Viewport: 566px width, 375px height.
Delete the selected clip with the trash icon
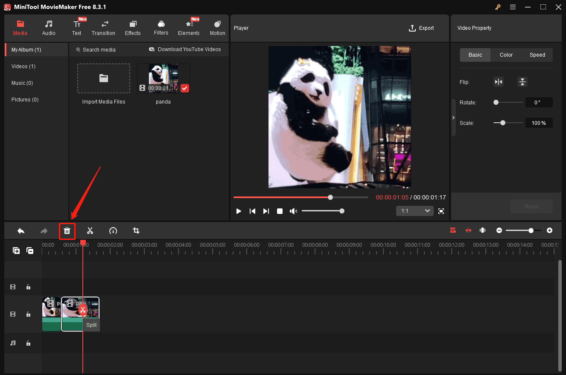coord(67,231)
